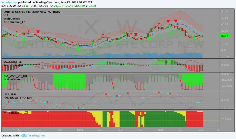This screenshot has width=236, height=139.
Task: Click the COGChannel_LB indicator label
Action: 14,22
